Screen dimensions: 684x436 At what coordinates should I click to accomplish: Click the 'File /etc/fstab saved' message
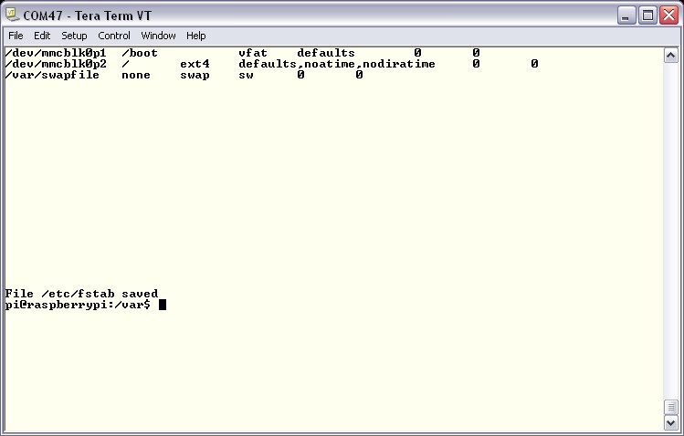pyautogui.click(x=81, y=294)
